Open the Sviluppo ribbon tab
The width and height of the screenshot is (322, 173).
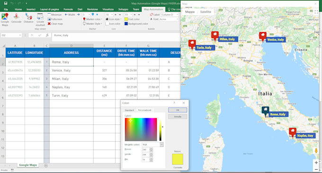123,9
